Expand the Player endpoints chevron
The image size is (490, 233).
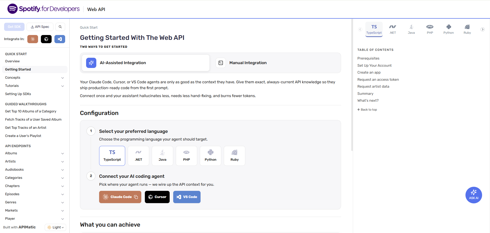63,219
